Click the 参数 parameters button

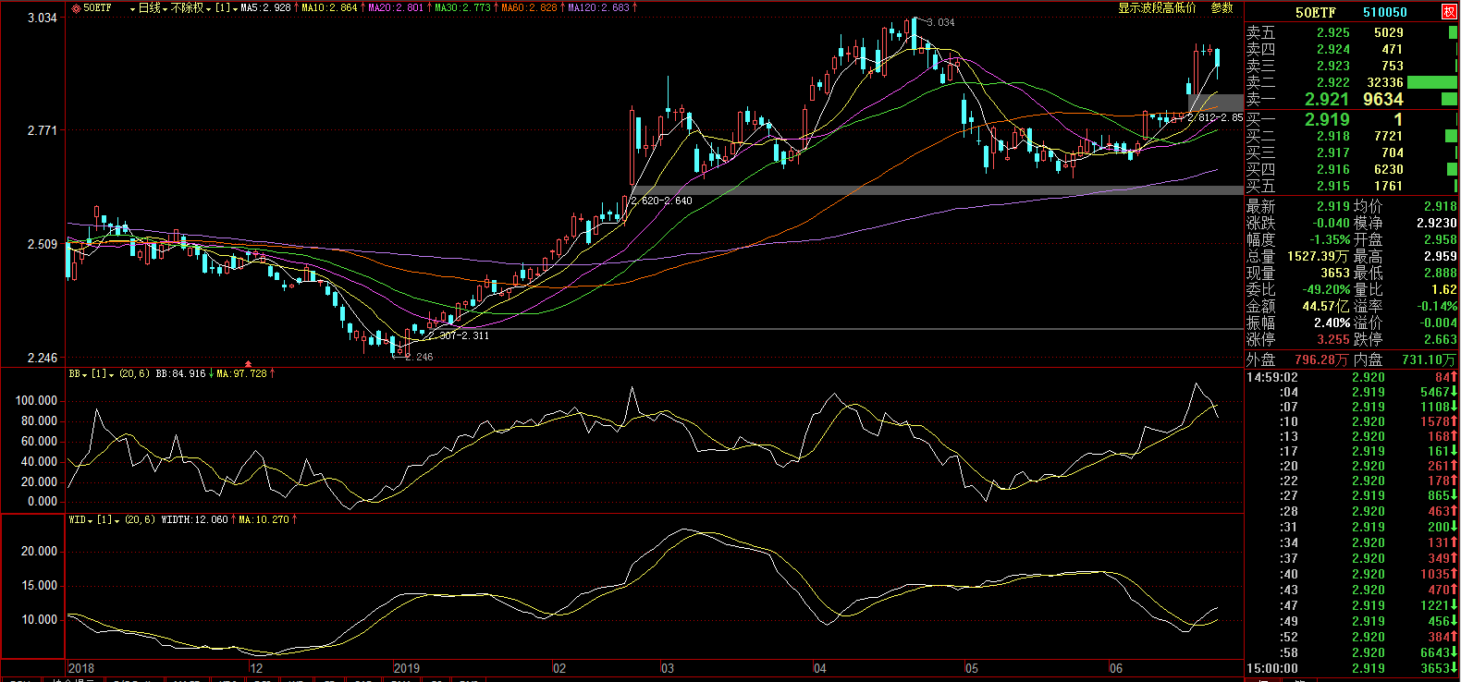[1222, 7]
